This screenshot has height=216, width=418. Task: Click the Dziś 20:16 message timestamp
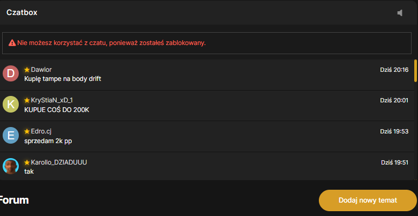click(394, 70)
